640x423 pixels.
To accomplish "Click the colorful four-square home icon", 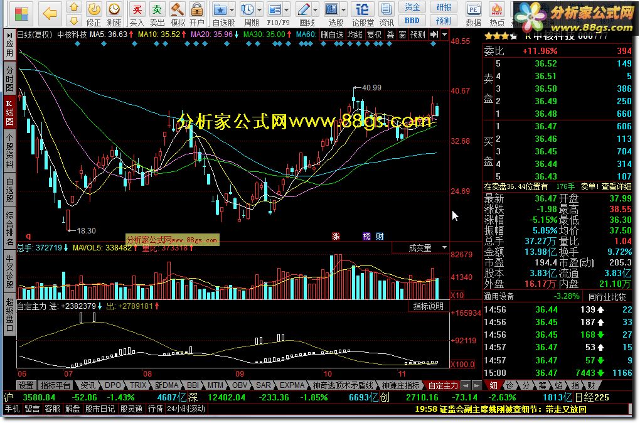I will tap(21, 13).
